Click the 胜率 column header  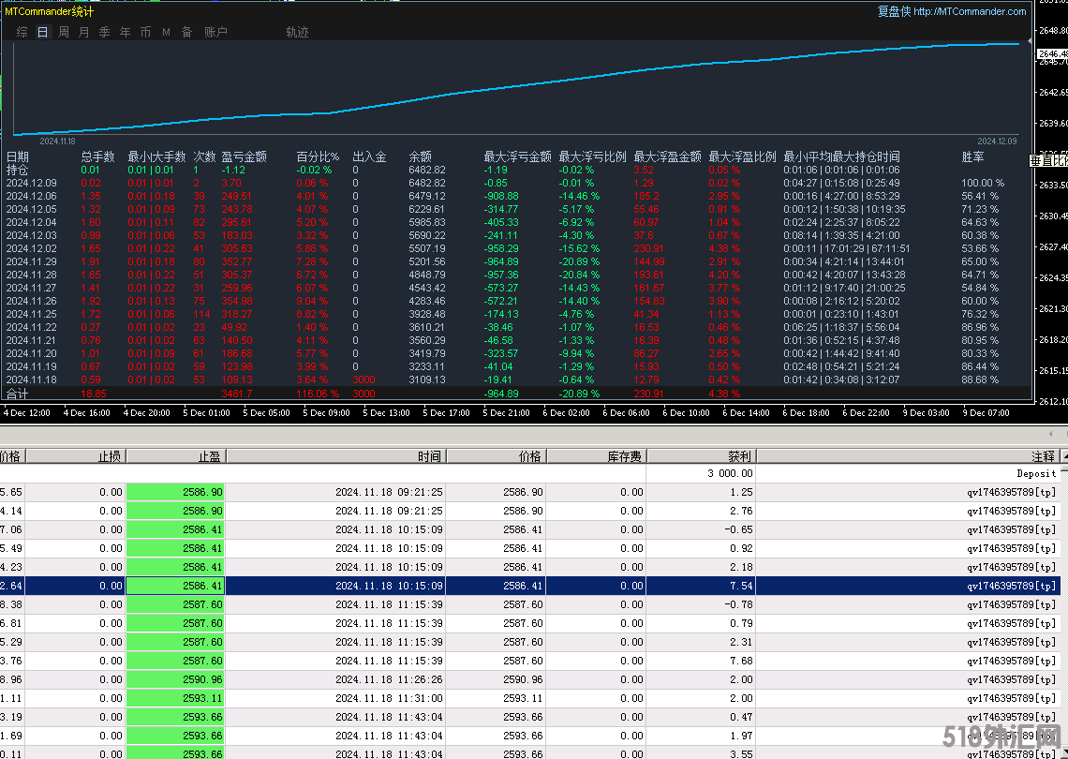[972, 156]
